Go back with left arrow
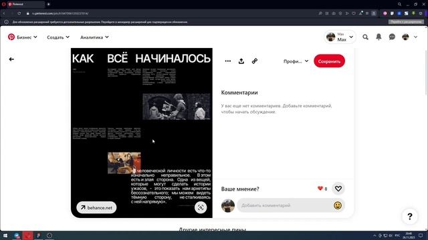The height and width of the screenshot is (240, 428). point(11,59)
